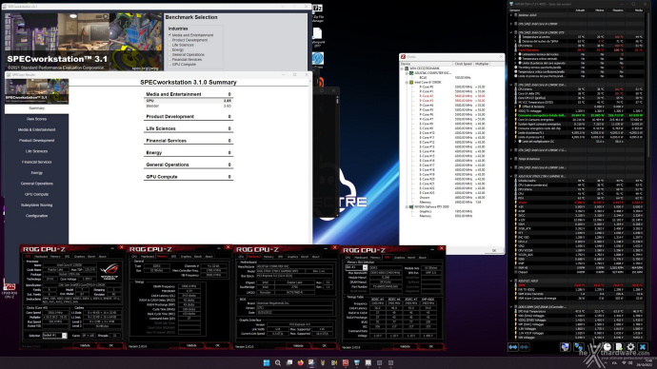657x369 pixels.
Task: Collapse Intel Core i9 13900K node in Clocks tree
Action: [407, 83]
